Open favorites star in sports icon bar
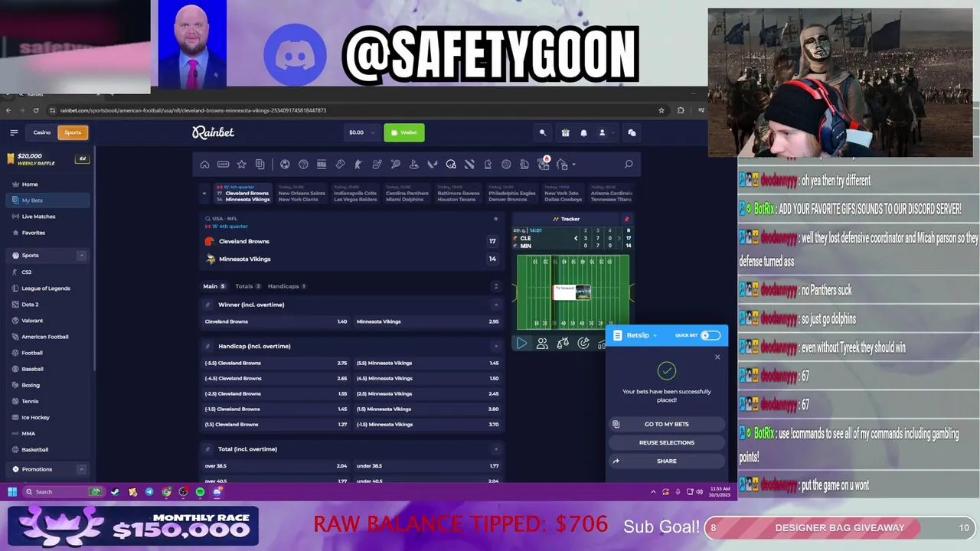This screenshot has height=551, width=980. coord(242,165)
